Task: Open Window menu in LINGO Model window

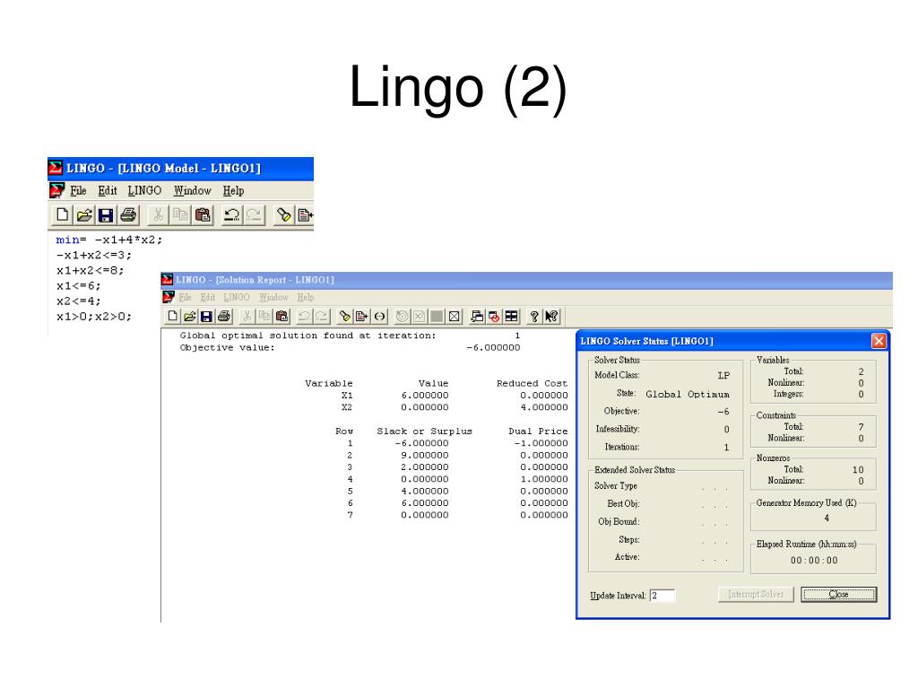Action: click(x=192, y=190)
